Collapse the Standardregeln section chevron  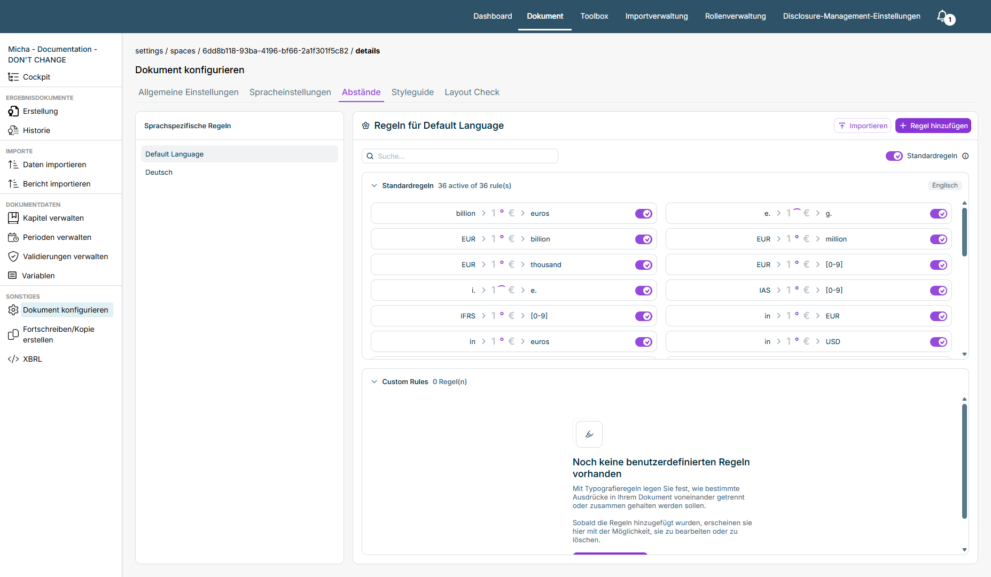(374, 186)
